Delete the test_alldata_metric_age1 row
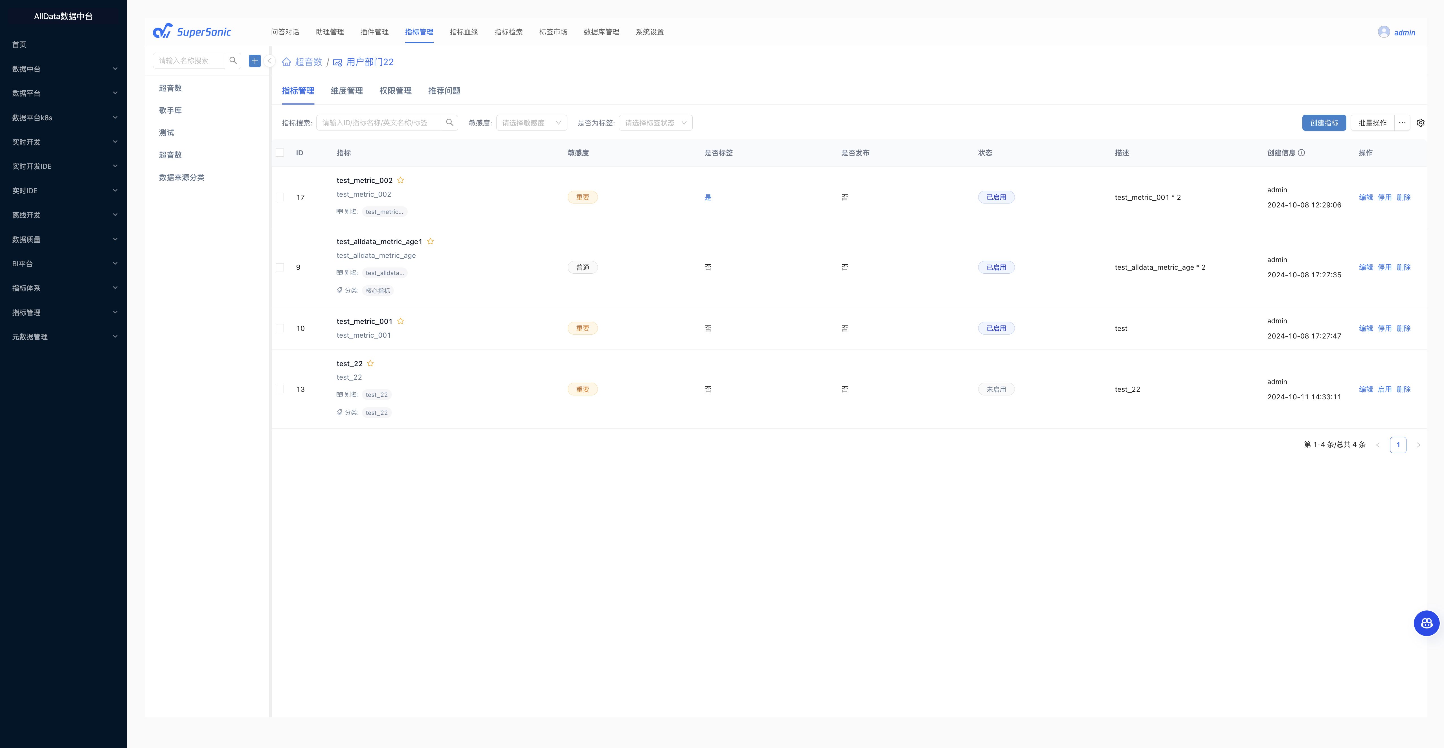 point(1404,268)
